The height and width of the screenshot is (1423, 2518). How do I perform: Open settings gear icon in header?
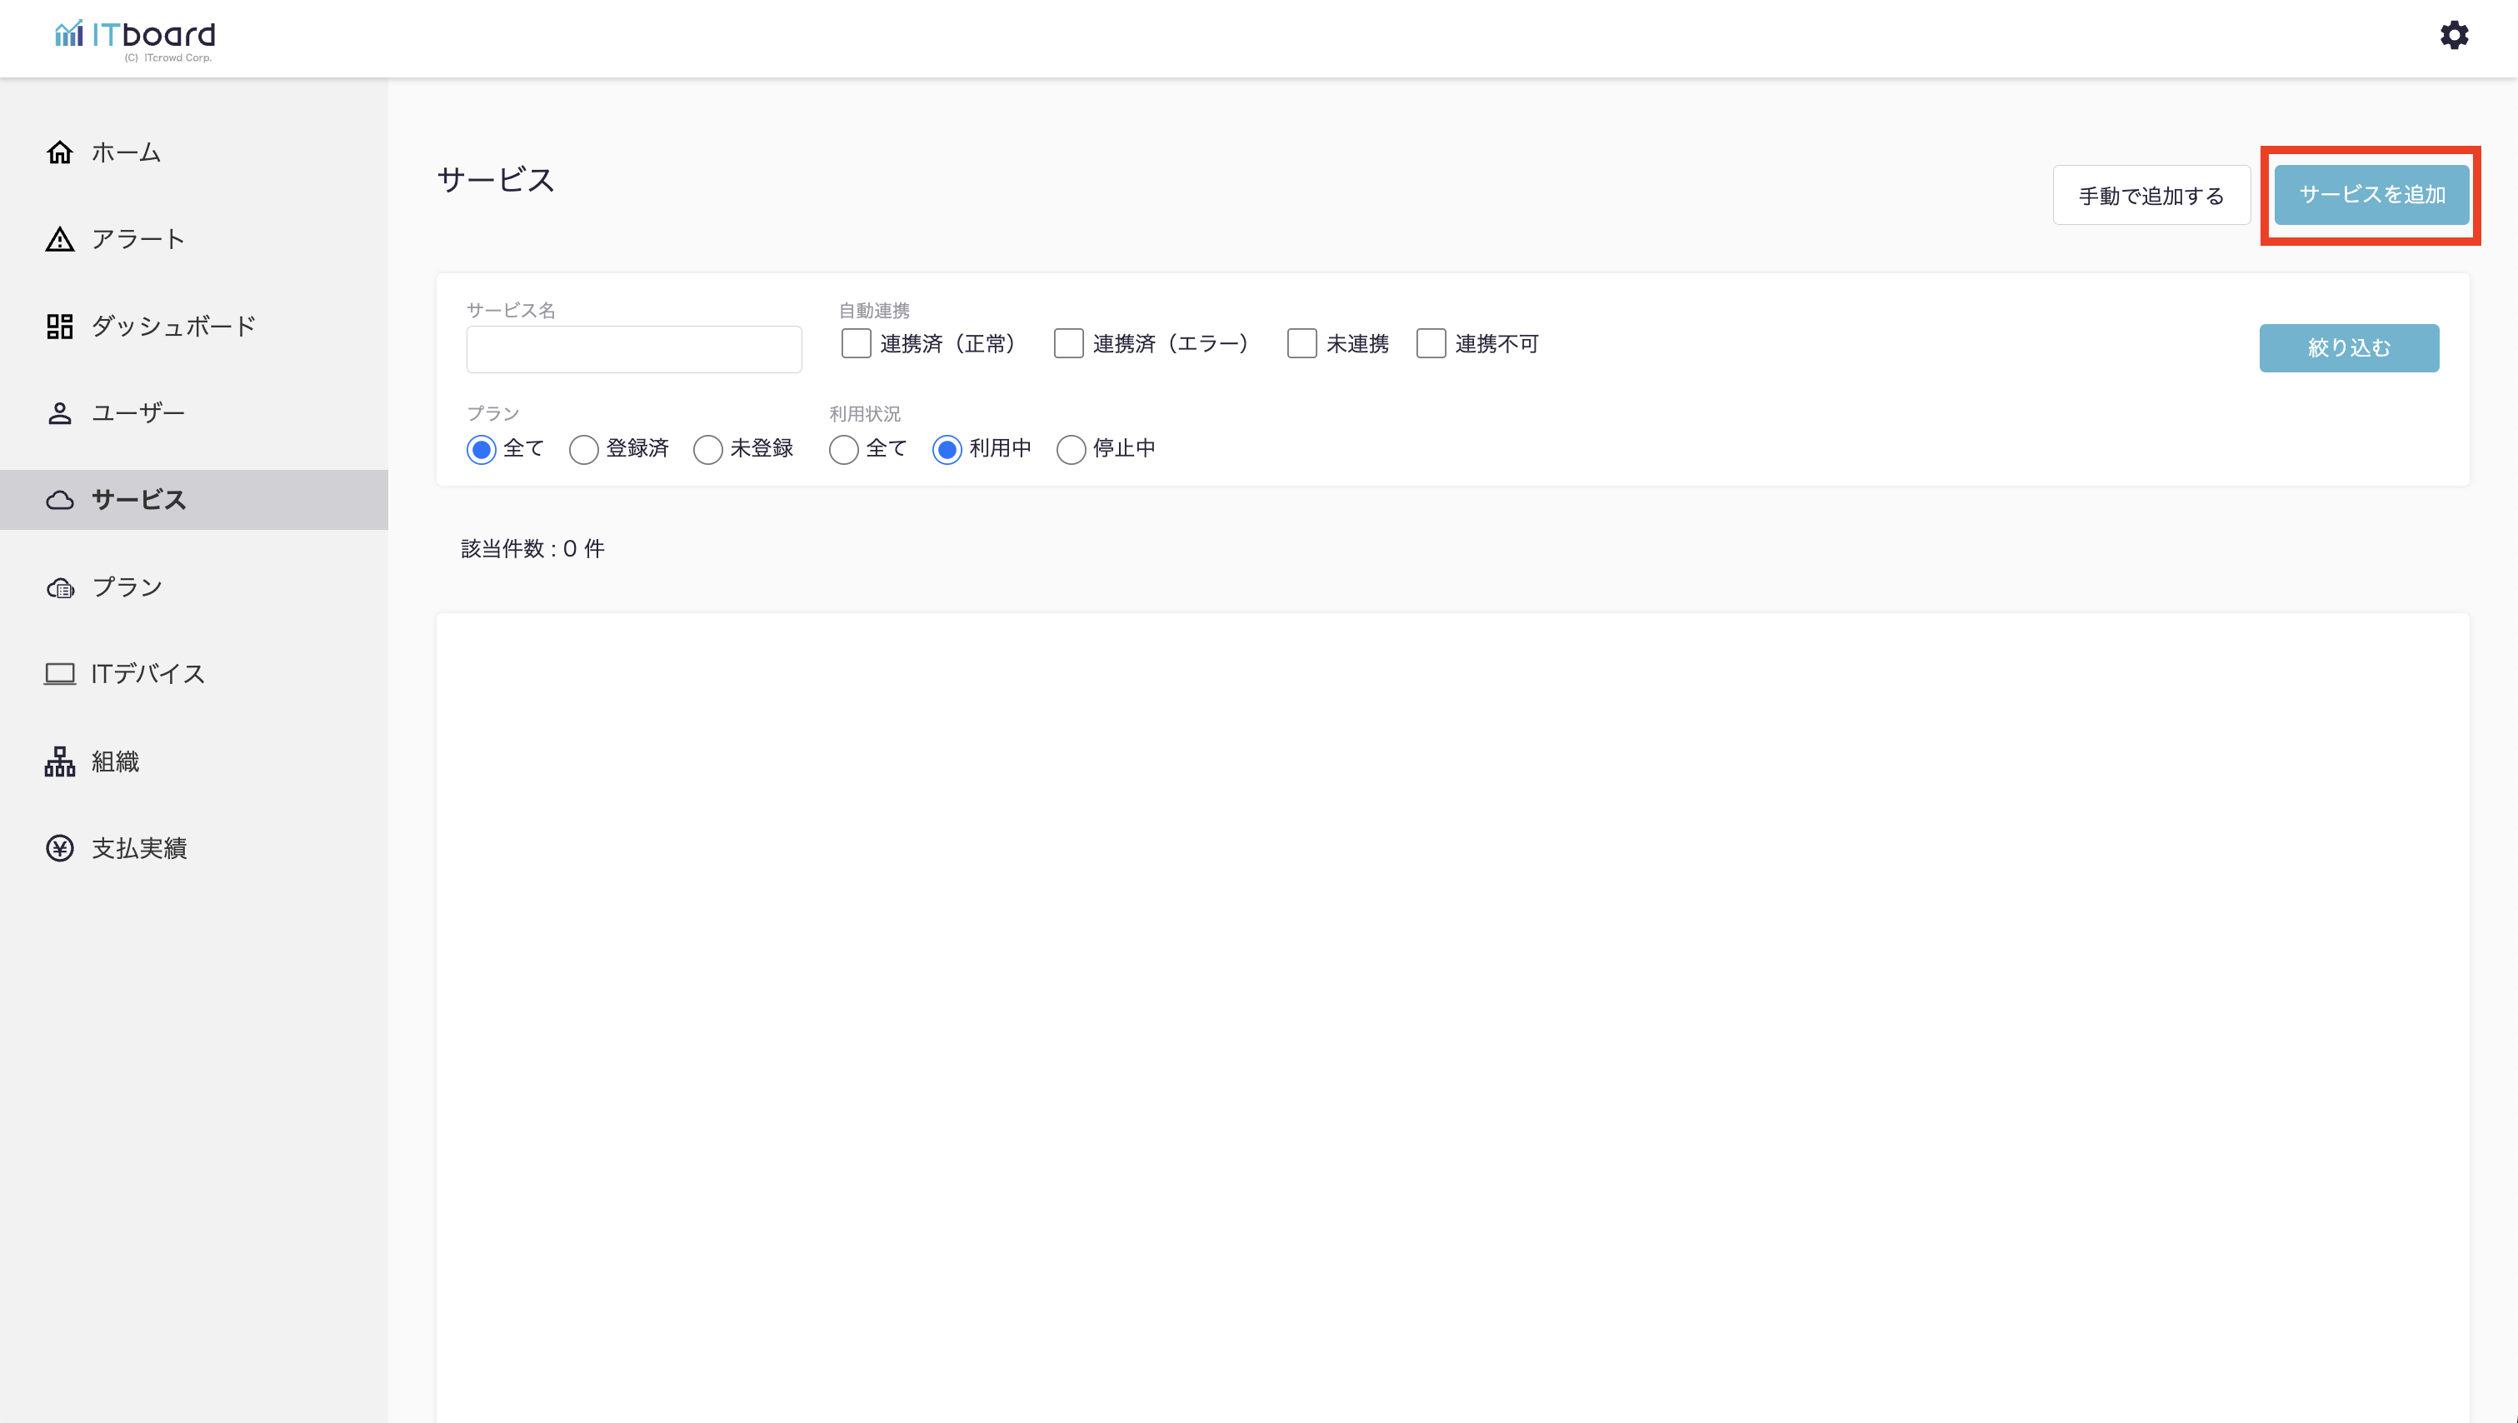click(x=2454, y=36)
